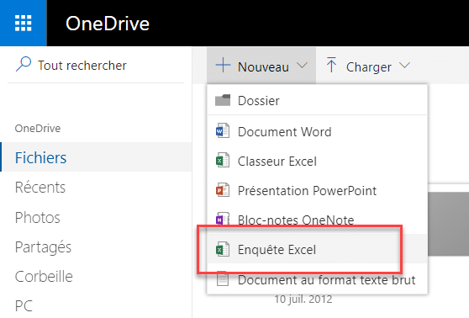Click the OneNote icon in the menu

pyautogui.click(x=223, y=220)
